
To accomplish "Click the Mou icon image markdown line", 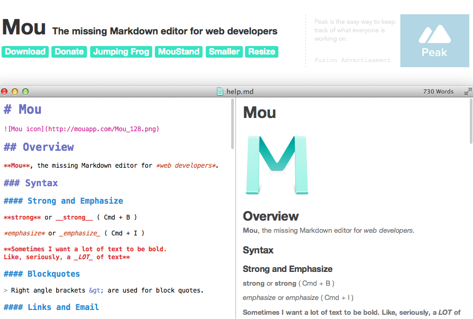I will point(82,129).
